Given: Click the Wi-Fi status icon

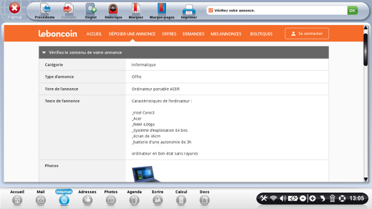Looking at the screenshot, I should 274,198.
